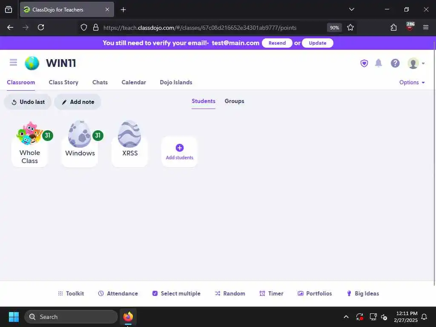
Task: Click the site padlock icon
Action: point(96,28)
